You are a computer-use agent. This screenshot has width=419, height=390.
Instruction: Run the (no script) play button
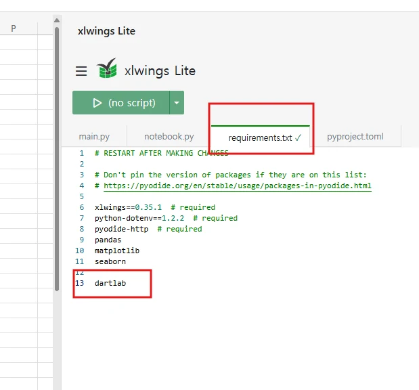coord(121,103)
